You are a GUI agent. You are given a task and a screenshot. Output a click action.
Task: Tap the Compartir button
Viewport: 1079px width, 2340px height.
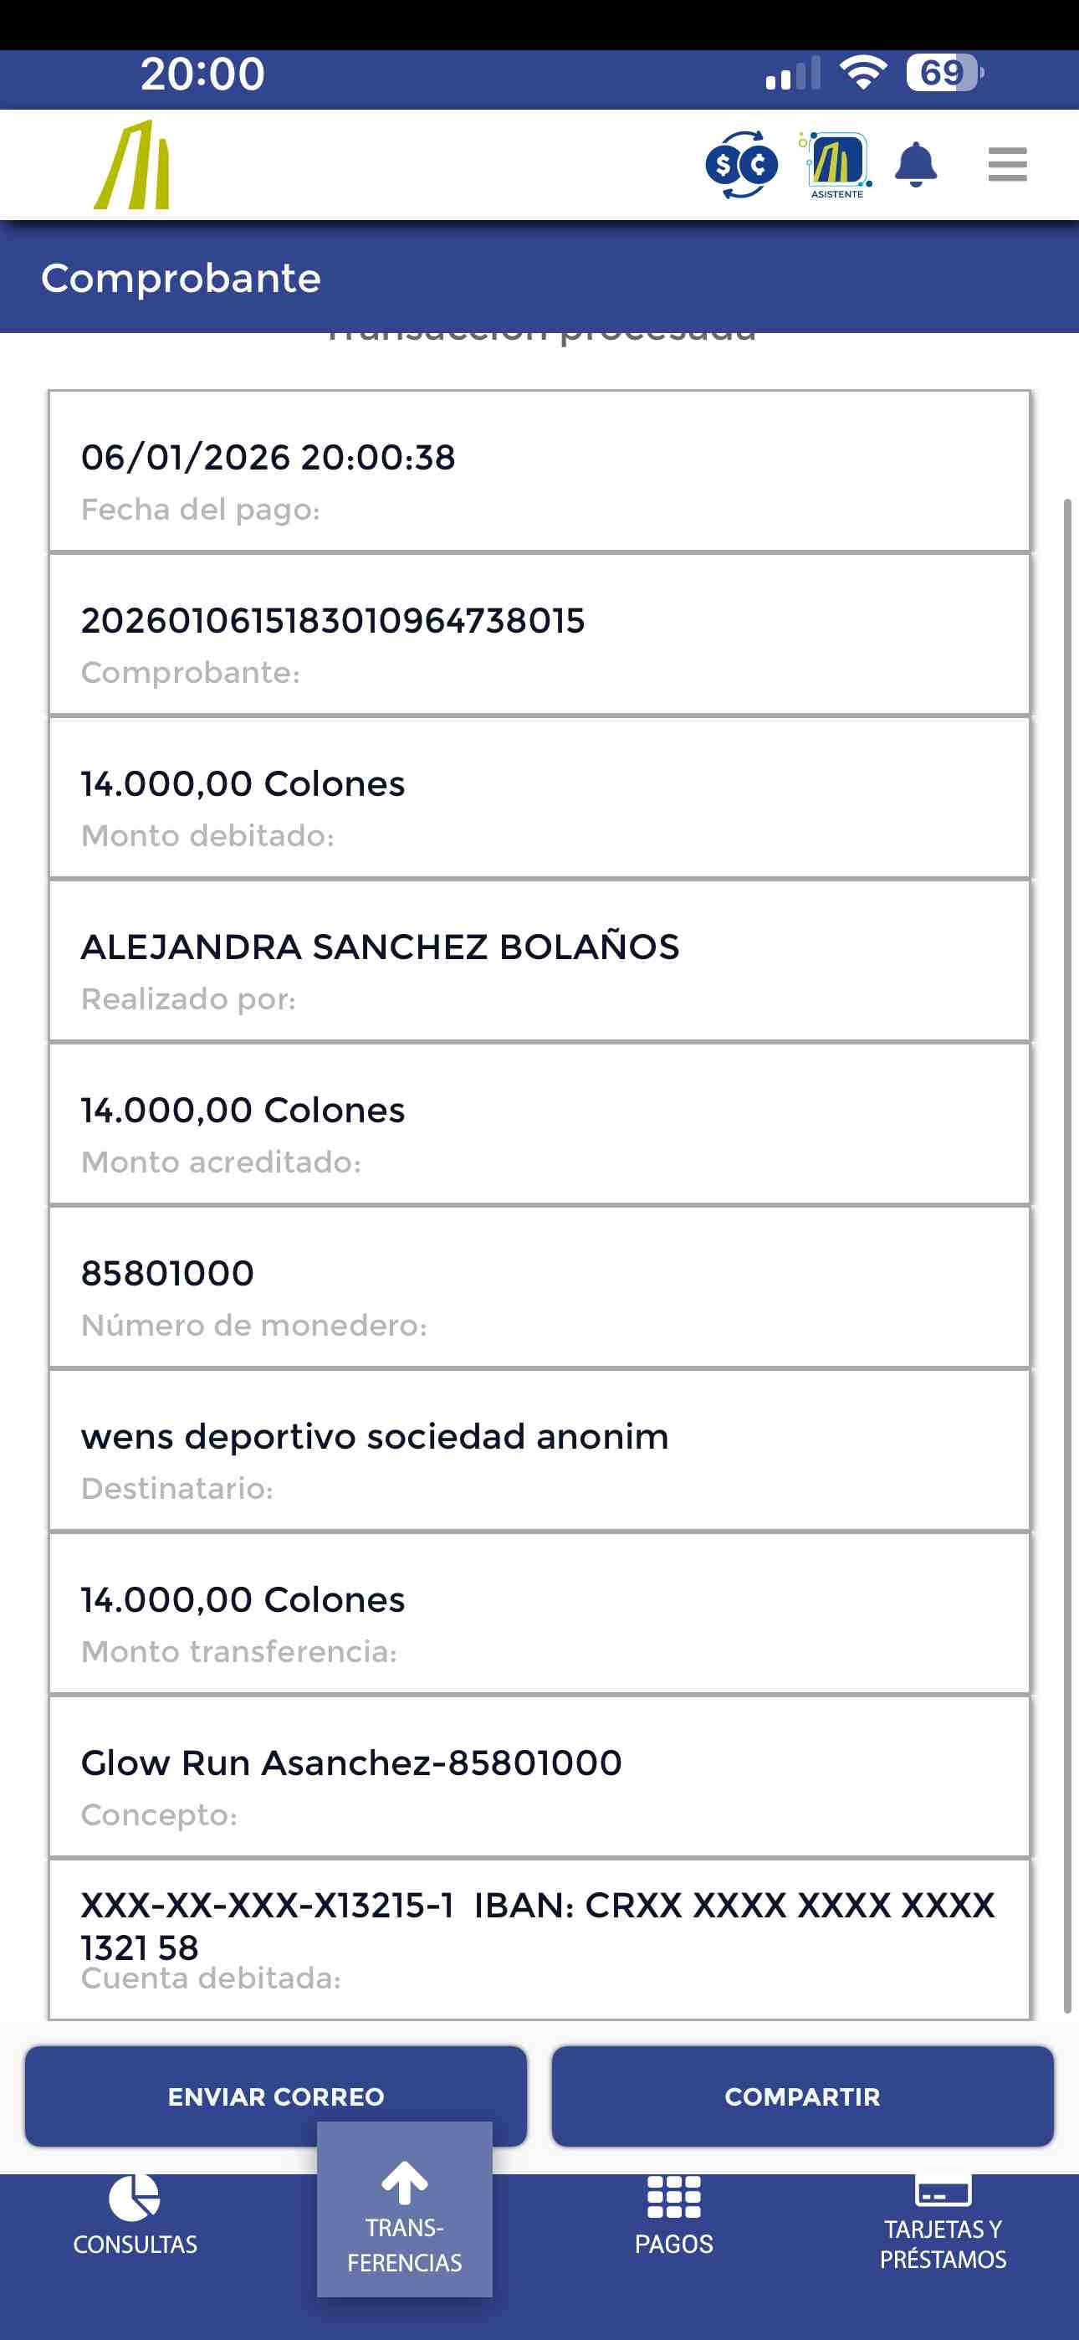click(802, 2096)
